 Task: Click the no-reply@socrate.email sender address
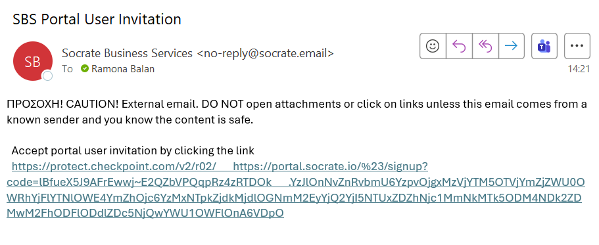(x=266, y=53)
